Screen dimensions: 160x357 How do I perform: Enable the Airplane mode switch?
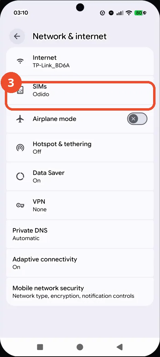pyautogui.click(x=137, y=119)
